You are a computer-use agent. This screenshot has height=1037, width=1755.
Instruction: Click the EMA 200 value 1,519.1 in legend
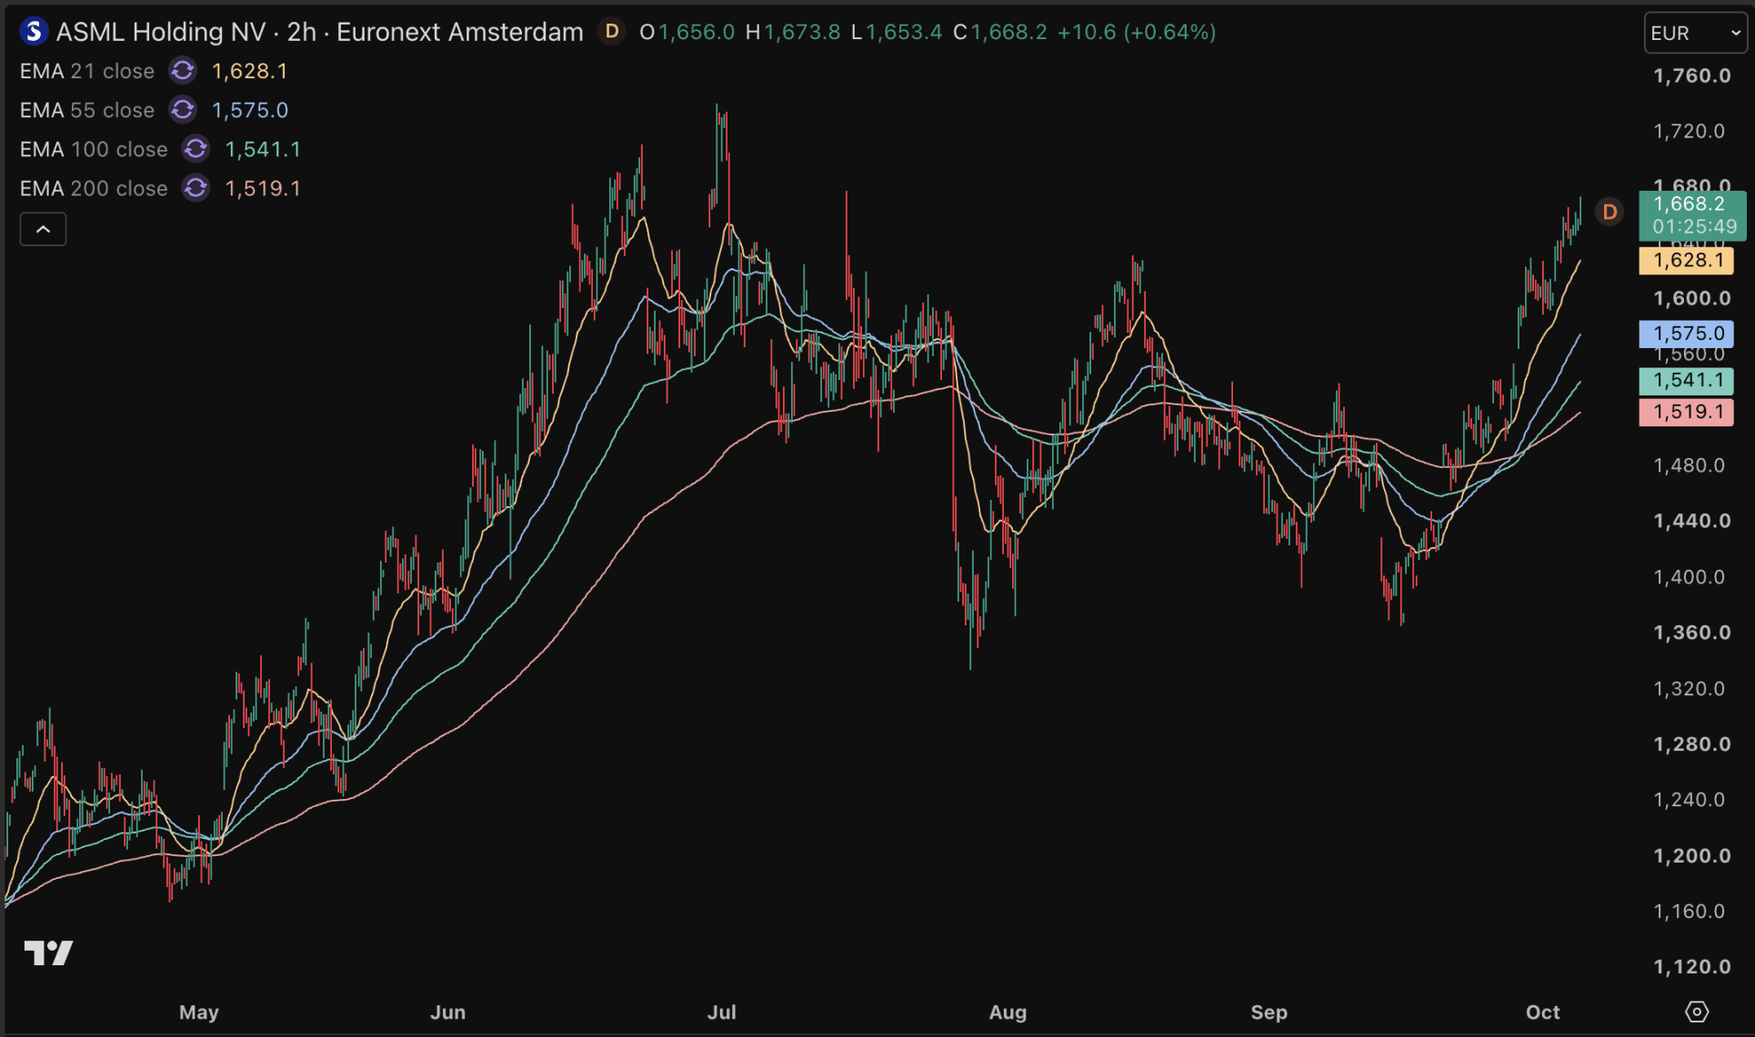click(263, 188)
